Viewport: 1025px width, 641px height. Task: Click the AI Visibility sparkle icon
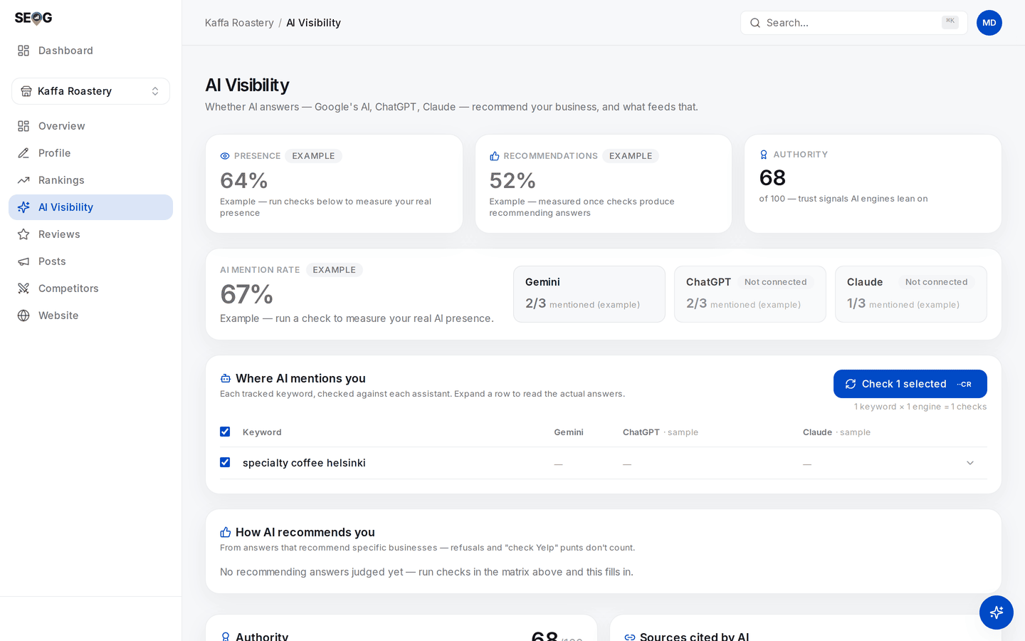click(23, 207)
